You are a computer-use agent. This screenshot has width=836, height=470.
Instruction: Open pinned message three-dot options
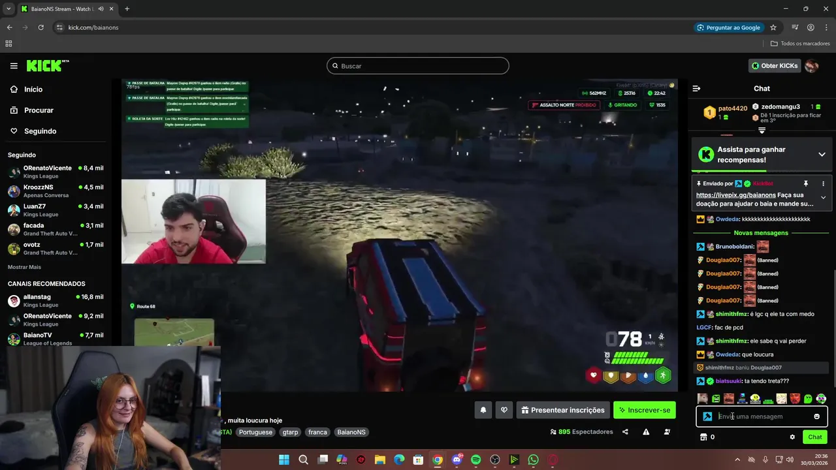(x=823, y=183)
